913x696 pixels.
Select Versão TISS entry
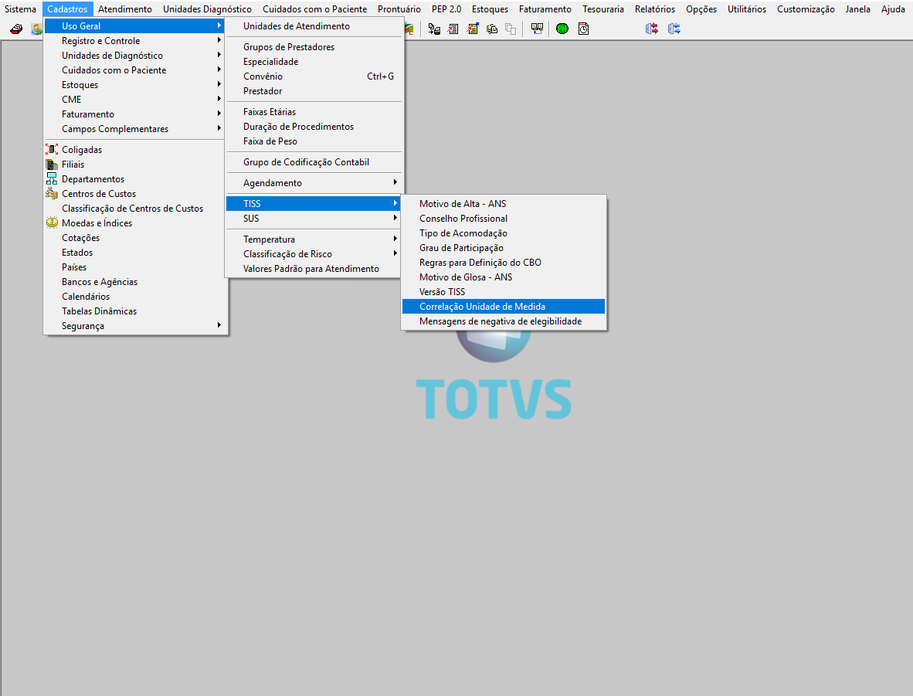pyautogui.click(x=504, y=292)
